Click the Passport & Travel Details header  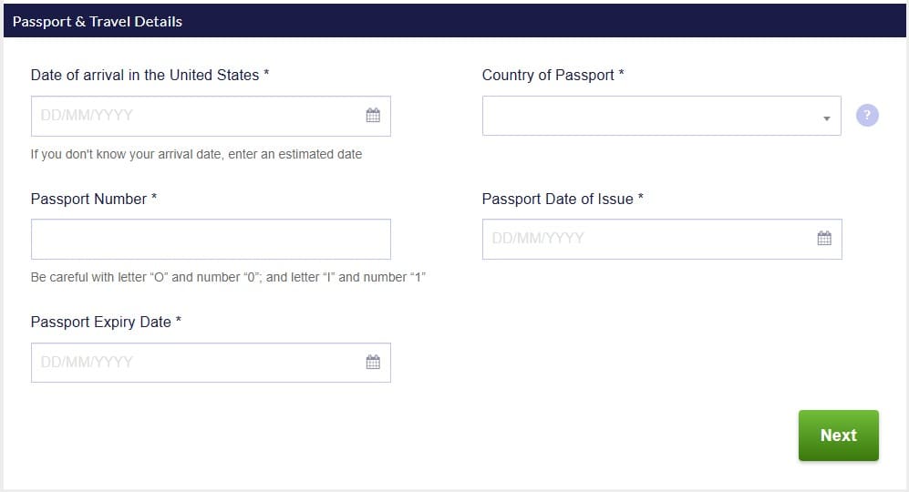[x=98, y=21]
